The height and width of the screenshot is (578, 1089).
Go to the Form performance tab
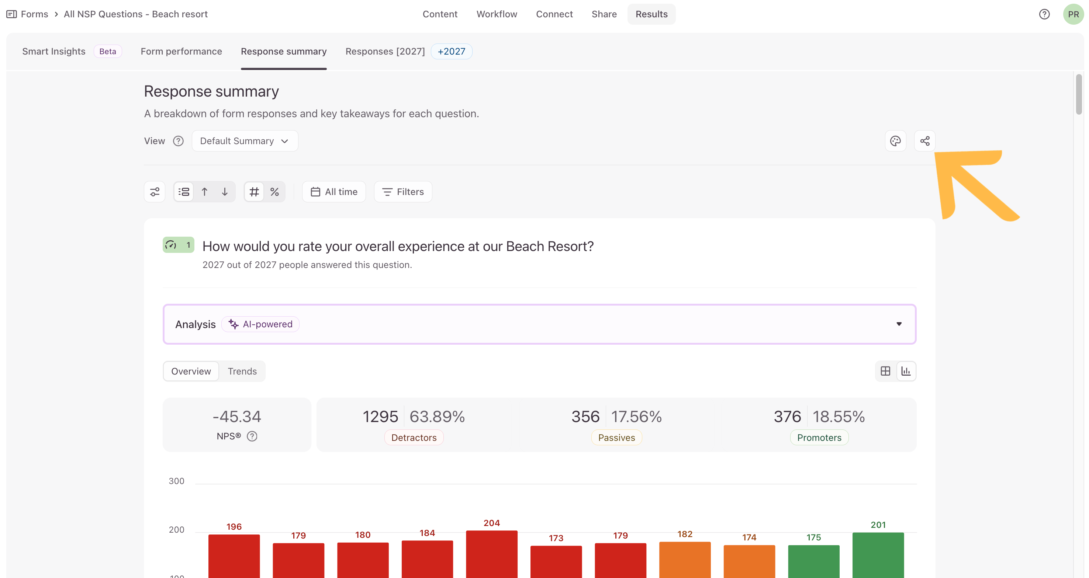(x=181, y=51)
